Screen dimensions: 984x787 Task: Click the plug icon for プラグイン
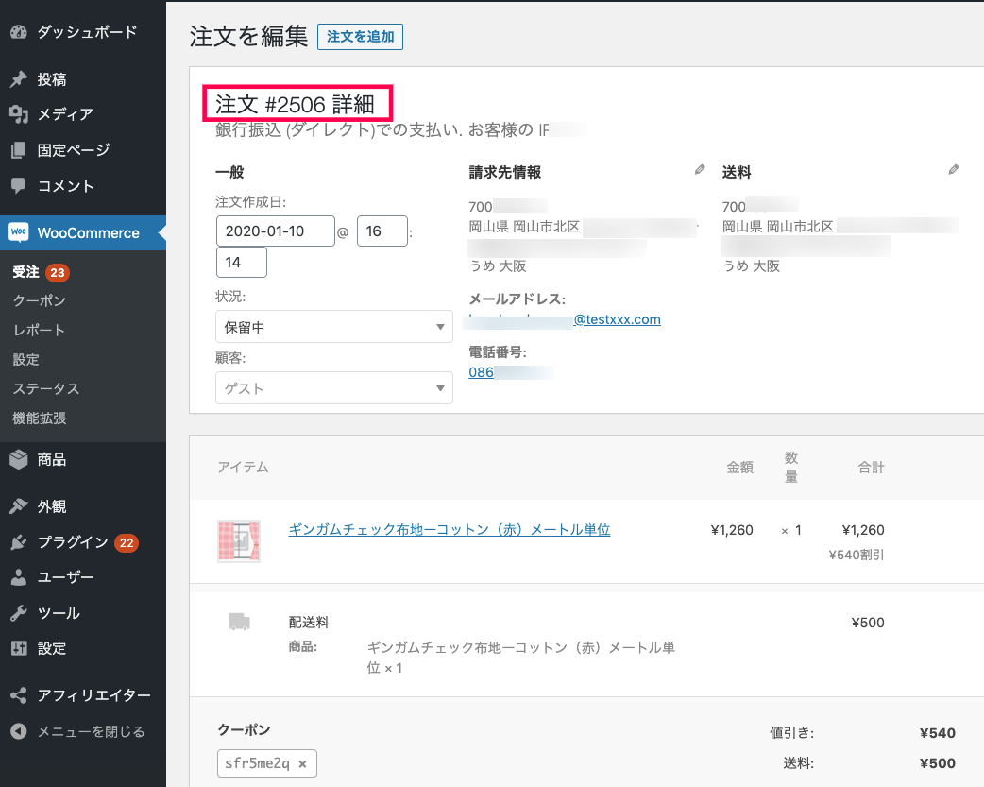pyautogui.click(x=19, y=542)
